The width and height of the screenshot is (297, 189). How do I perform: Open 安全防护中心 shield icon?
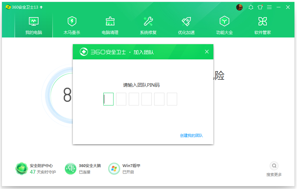point(21,168)
